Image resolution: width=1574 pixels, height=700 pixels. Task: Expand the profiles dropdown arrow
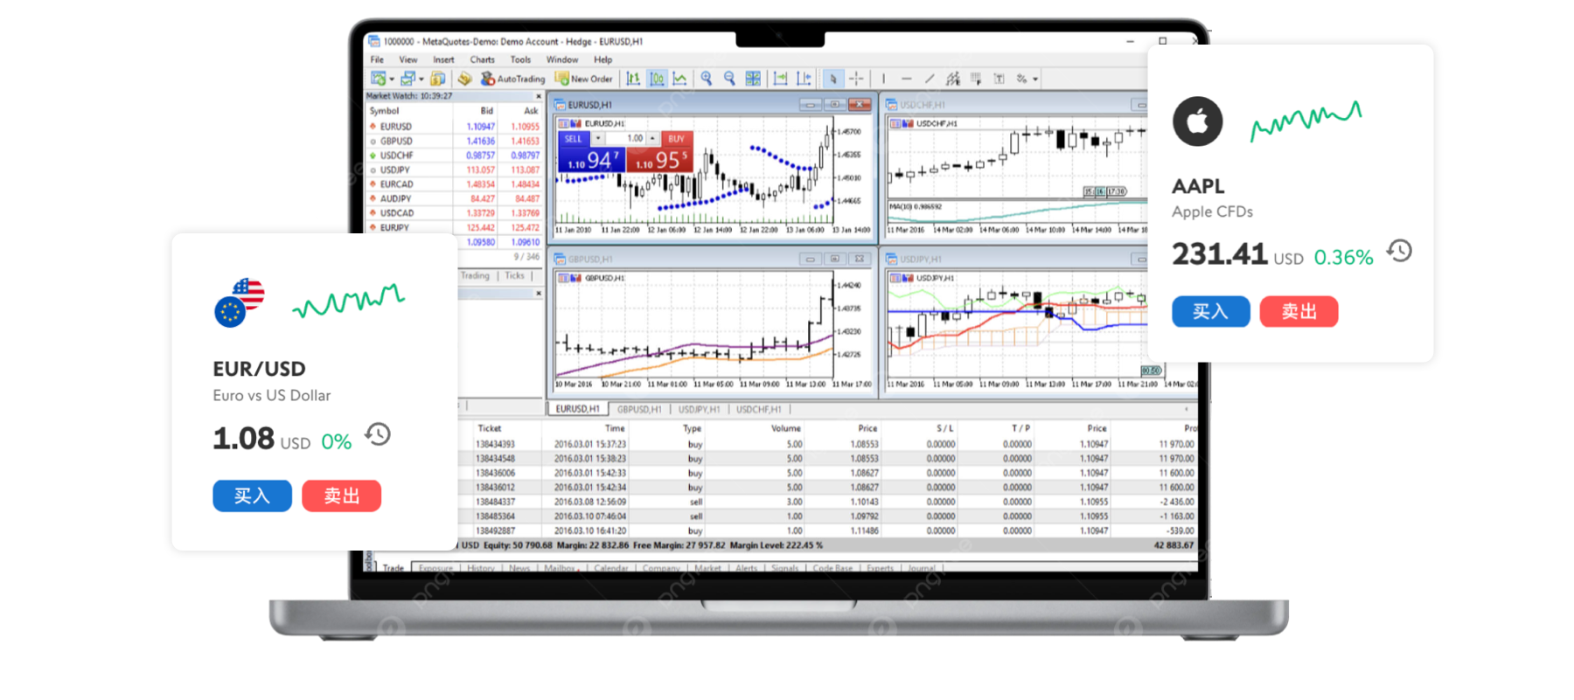421,80
